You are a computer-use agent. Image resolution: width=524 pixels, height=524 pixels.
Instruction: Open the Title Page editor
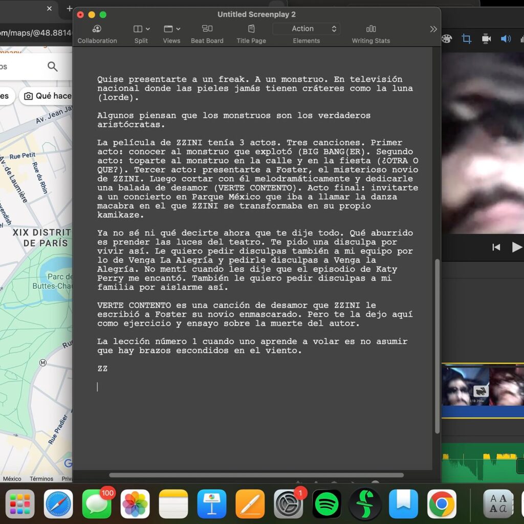coord(251,29)
